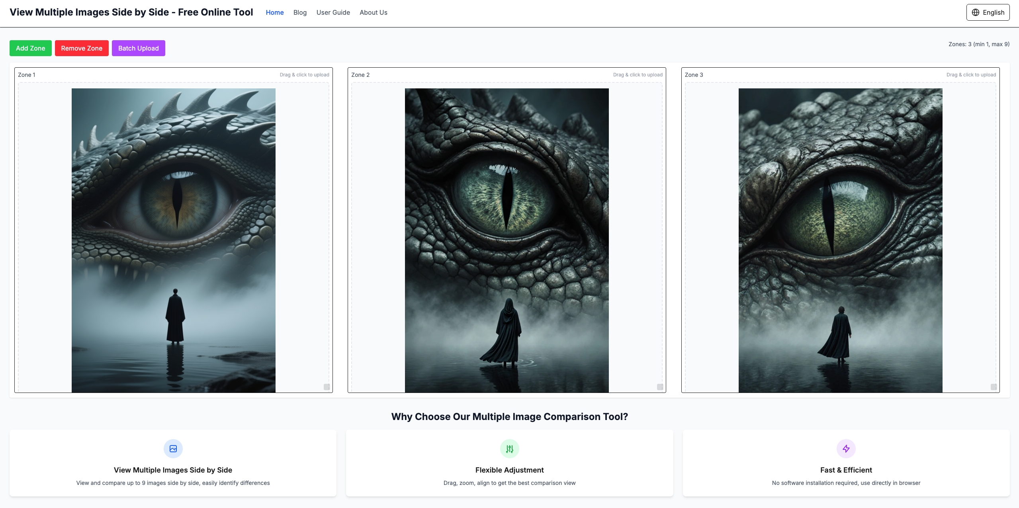The width and height of the screenshot is (1019, 508).
Task: Click the Add Zone button
Action: [30, 48]
